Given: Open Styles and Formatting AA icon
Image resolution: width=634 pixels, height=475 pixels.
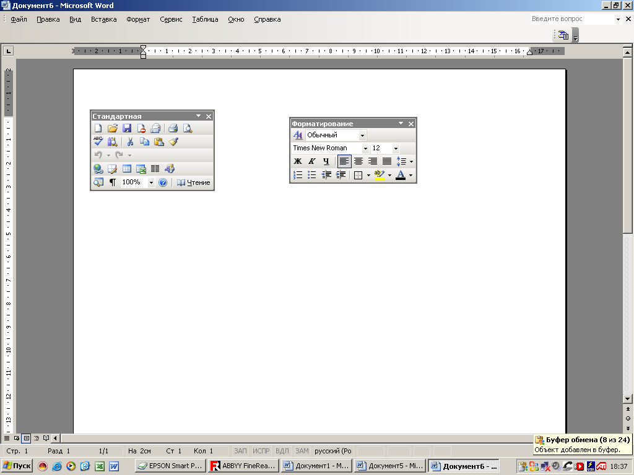Looking at the screenshot, I should pos(298,135).
